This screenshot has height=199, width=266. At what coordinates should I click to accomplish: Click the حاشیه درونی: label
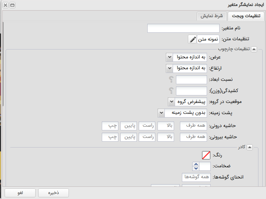click(222, 126)
